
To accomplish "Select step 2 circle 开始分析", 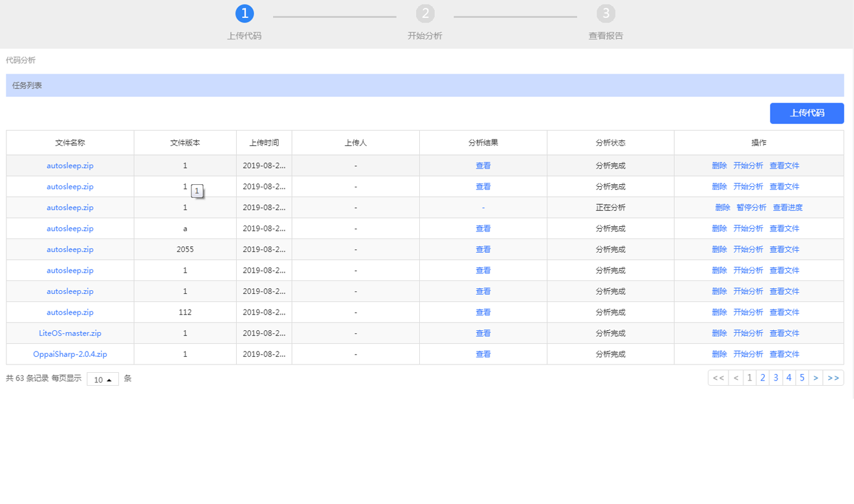I will click(425, 13).
